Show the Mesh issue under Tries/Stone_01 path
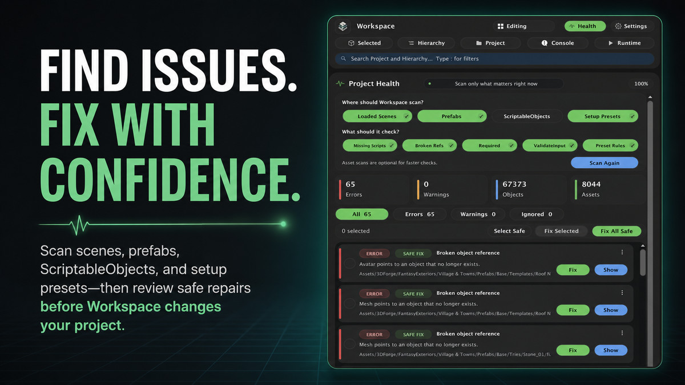685x385 pixels. (611, 350)
